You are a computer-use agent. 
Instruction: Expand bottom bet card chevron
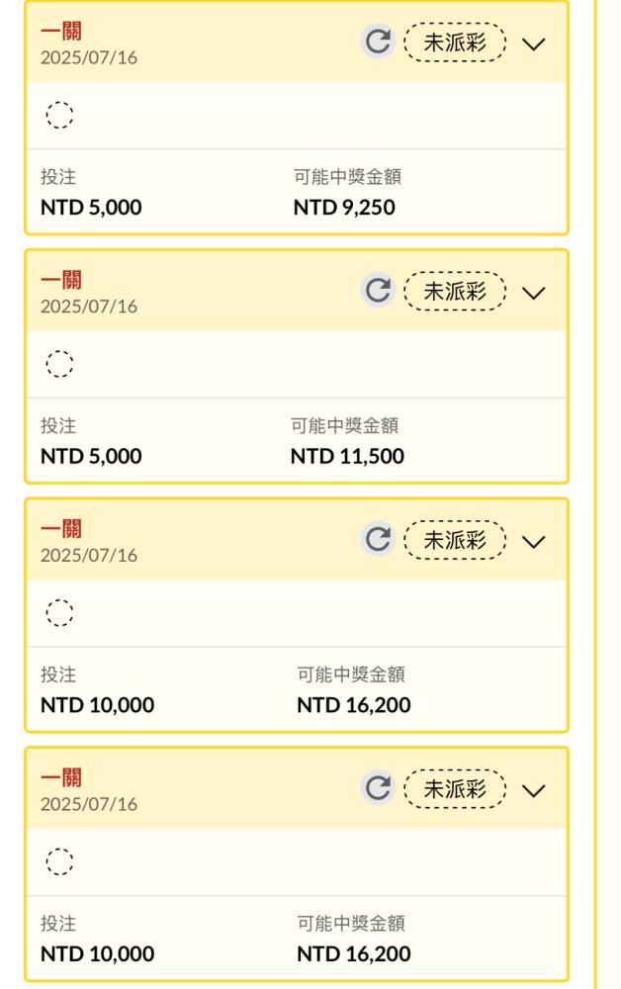point(534,790)
